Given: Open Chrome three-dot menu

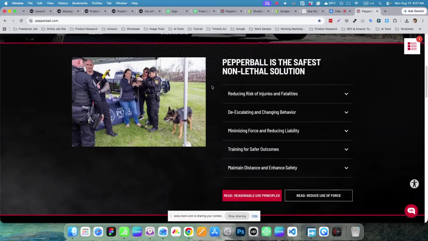Looking at the screenshot, I should pos(423,21).
